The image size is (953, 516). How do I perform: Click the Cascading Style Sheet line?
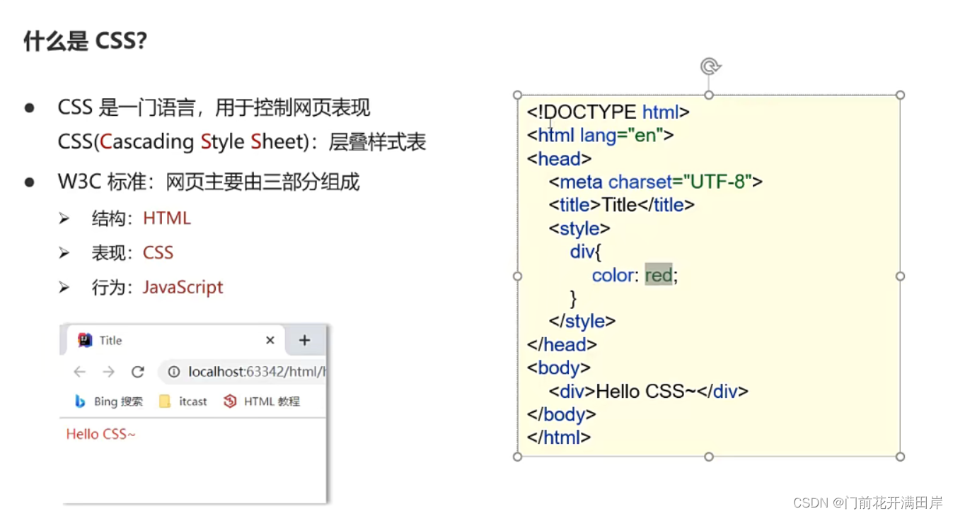pos(242,142)
